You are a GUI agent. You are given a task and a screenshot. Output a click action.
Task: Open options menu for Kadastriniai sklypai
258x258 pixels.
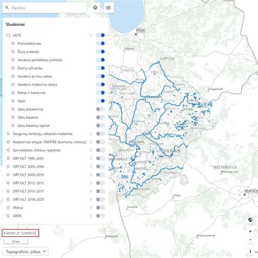(91, 142)
